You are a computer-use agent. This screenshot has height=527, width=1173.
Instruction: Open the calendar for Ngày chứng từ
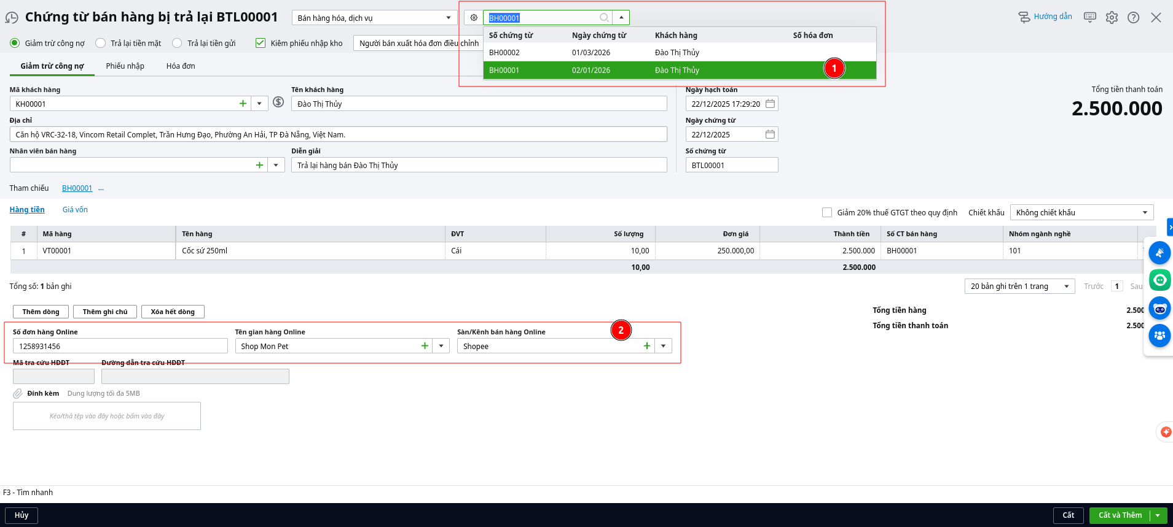[x=770, y=134]
